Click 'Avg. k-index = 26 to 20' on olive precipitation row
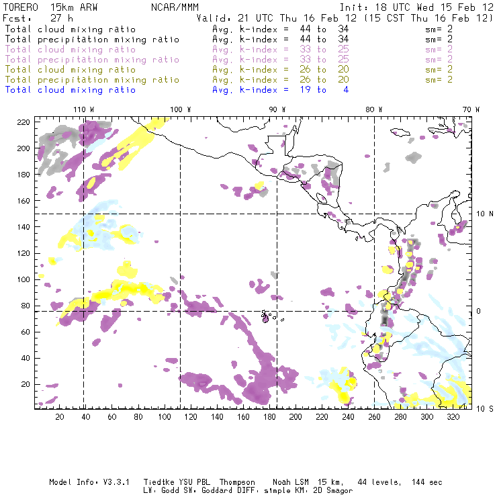Screen dimensions: 497x497 click(x=281, y=80)
